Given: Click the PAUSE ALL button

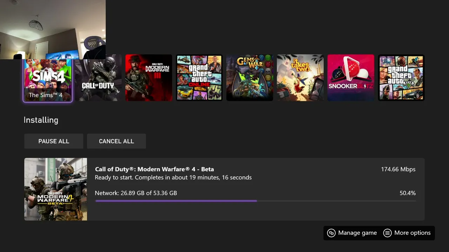Looking at the screenshot, I should coord(54,141).
